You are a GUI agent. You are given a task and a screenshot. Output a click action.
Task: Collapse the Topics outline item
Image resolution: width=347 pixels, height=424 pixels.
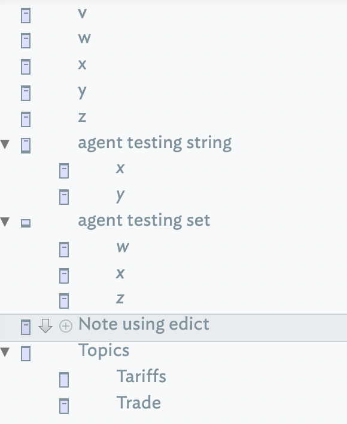[x=5, y=352]
